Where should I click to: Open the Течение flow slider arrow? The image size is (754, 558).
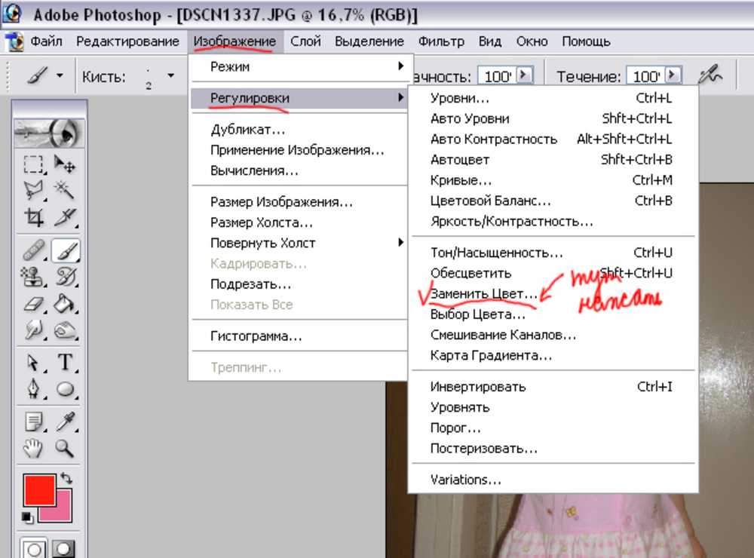[673, 75]
